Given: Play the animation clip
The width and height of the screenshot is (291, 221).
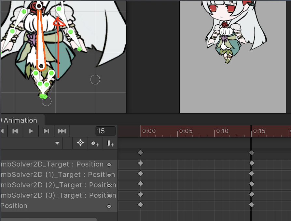Looking at the screenshot, I should click(31, 131).
